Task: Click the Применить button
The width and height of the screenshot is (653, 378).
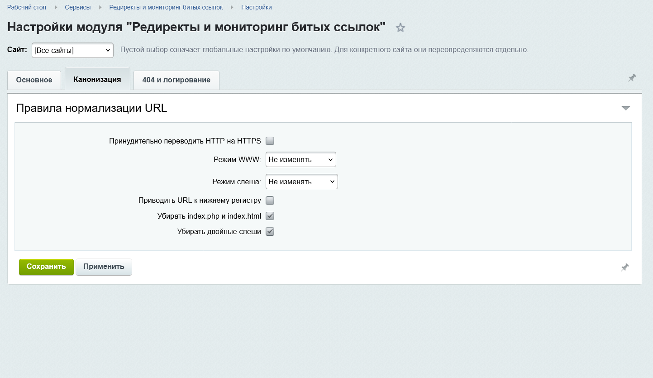Action: [104, 267]
